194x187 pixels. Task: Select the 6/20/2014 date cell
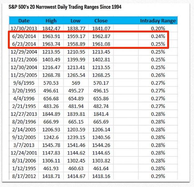tap(24, 36)
